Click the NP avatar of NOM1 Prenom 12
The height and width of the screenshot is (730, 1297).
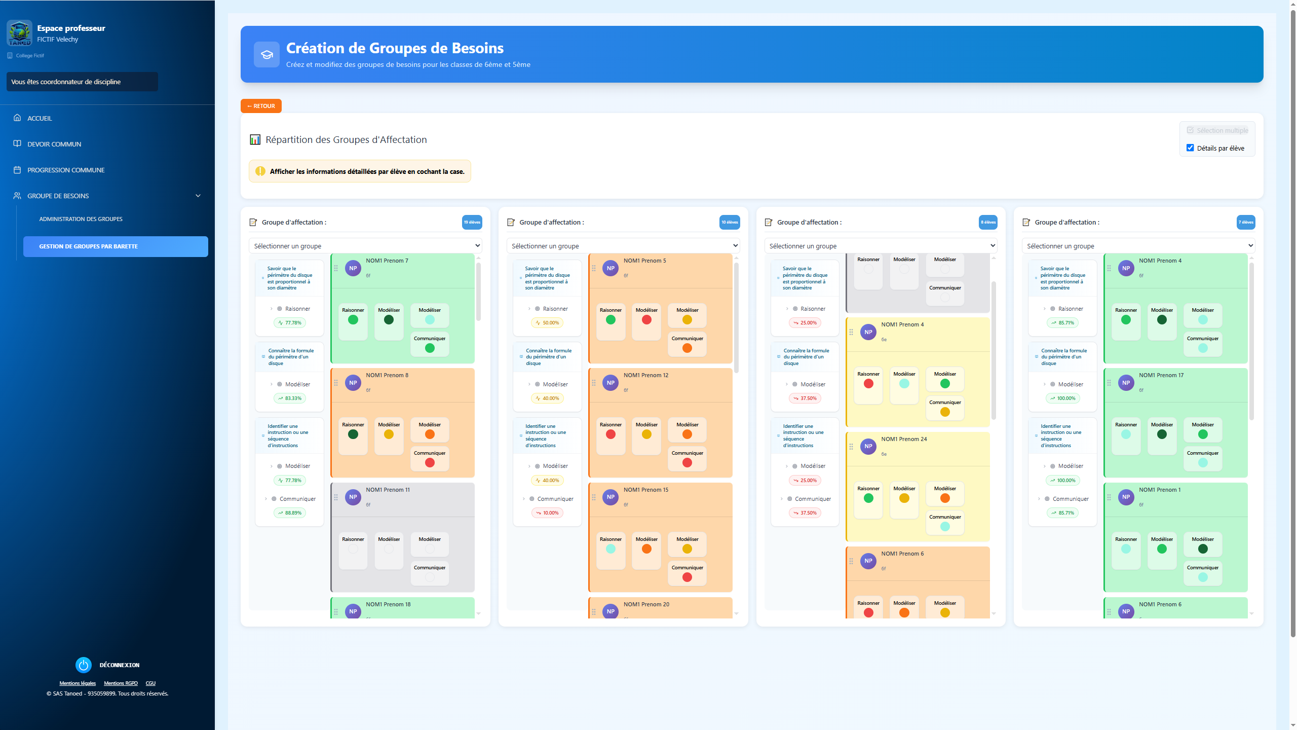[611, 383]
